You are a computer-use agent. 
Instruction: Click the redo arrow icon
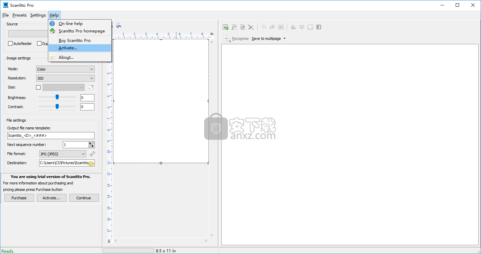point(272,27)
